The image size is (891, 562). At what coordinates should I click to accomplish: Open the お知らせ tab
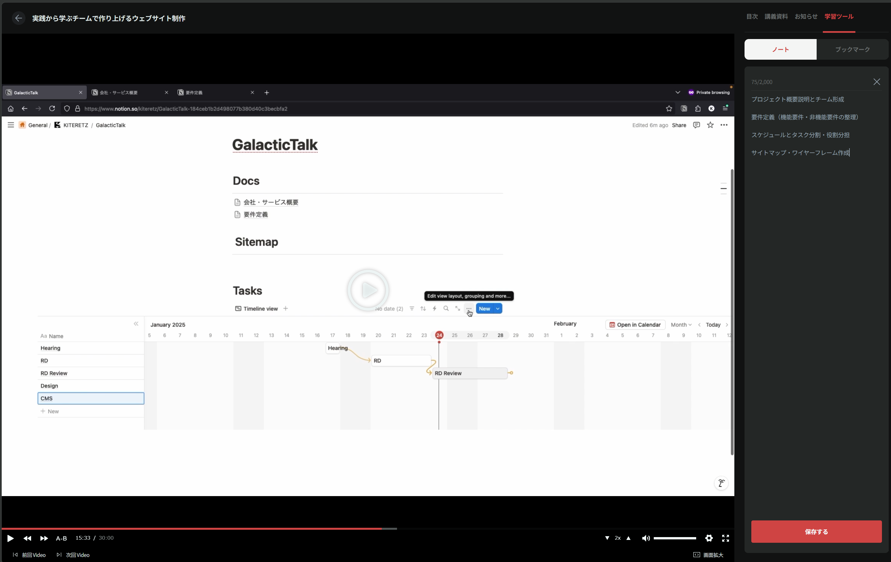coord(806,16)
